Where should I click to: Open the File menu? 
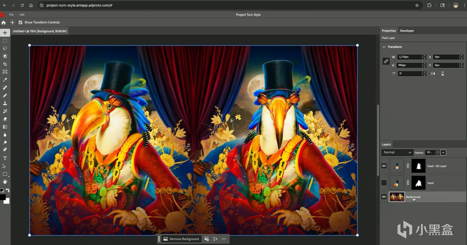(11, 15)
